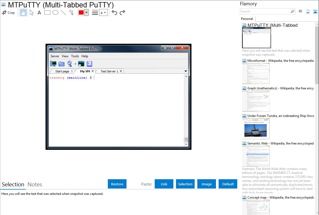Undo the last annotation

pyautogui.click(x=114, y=12)
